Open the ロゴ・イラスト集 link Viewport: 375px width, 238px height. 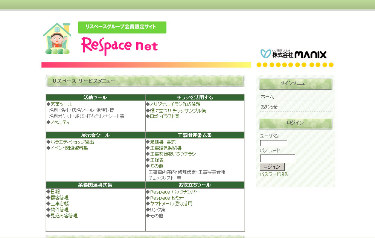tap(165, 116)
